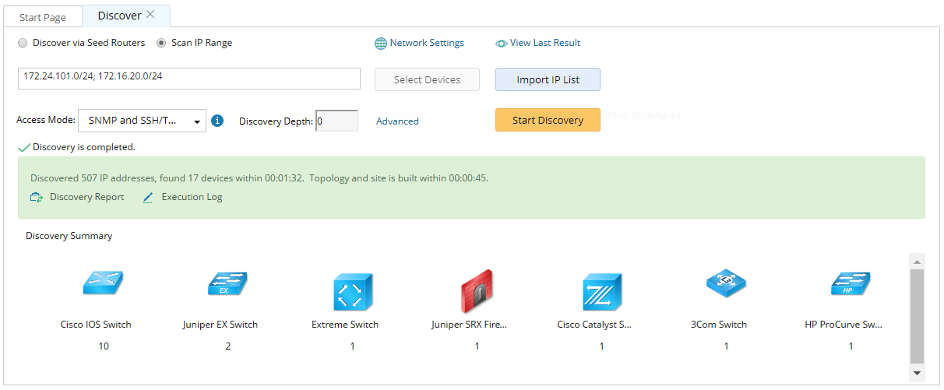Switch to the Start Page tab
Image resolution: width=944 pixels, height=390 pixels.
(x=42, y=16)
